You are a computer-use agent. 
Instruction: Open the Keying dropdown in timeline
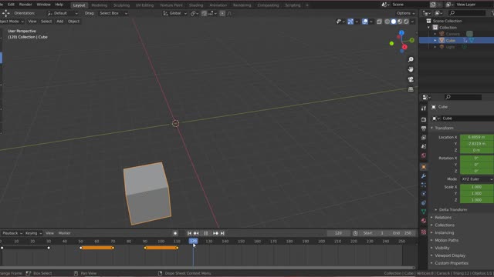pos(33,233)
